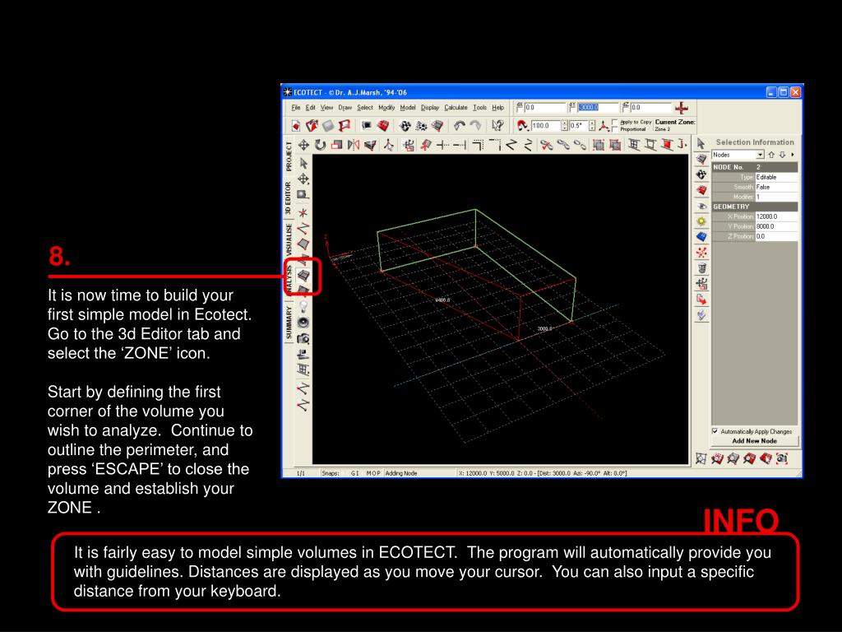Uncheck Automatically Apply Changes
Screen dimensions: 842x632
(x=715, y=431)
